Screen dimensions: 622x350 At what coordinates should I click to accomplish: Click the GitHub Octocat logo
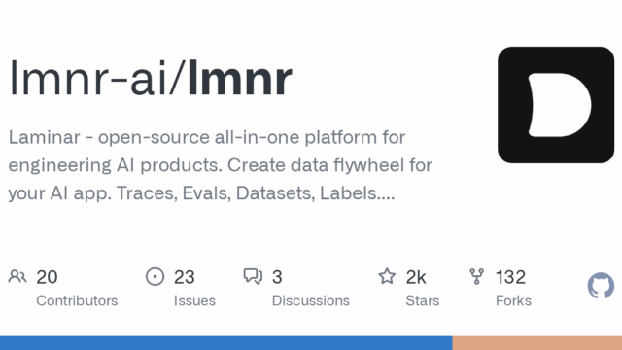point(601,285)
